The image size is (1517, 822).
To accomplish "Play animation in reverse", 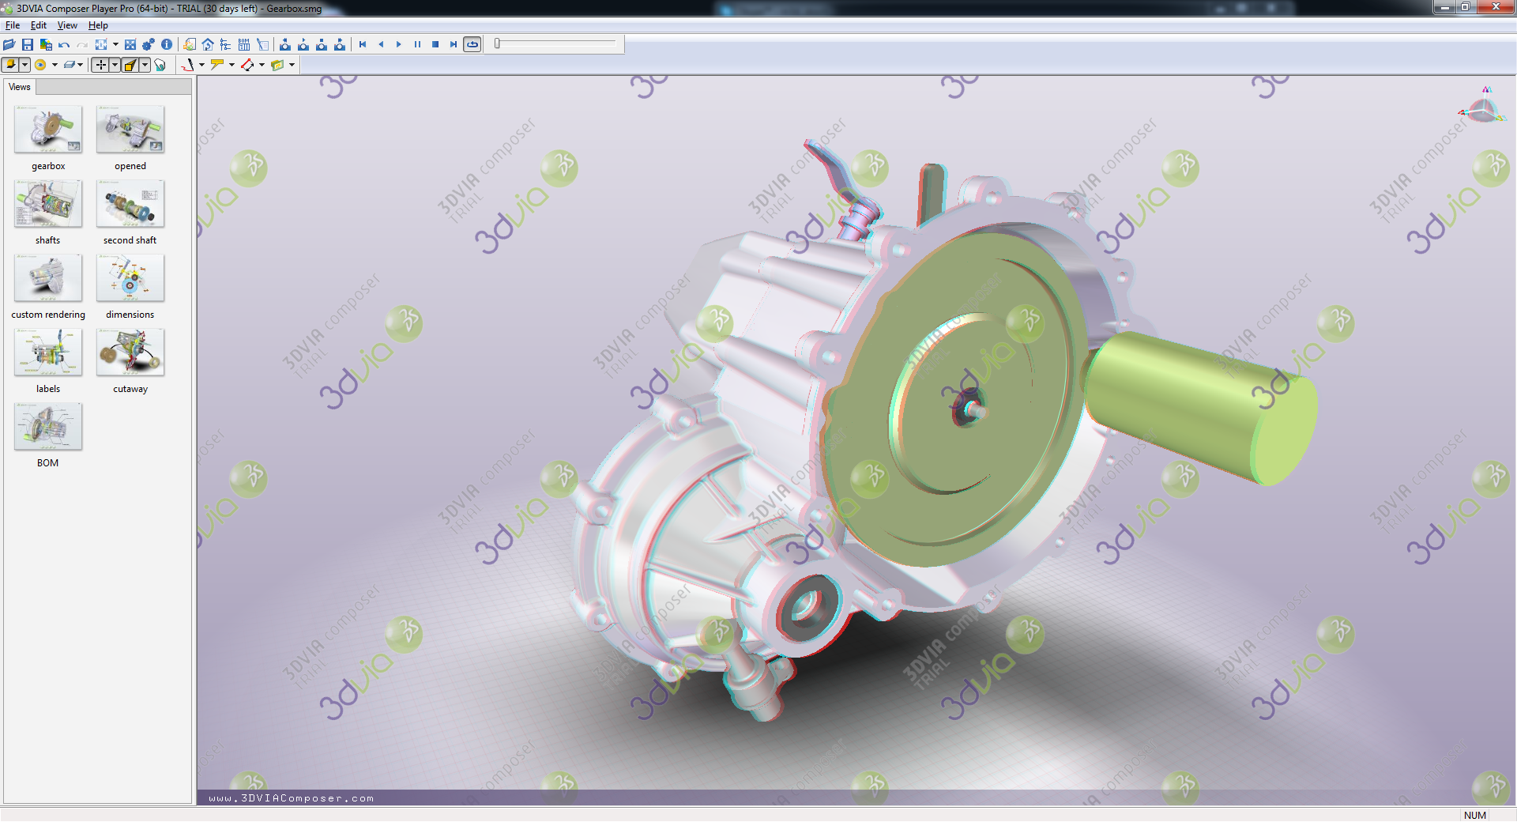I will point(381,45).
